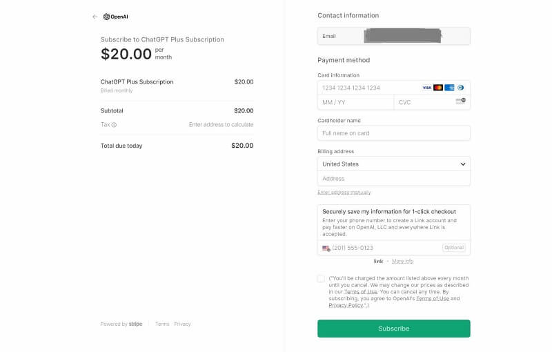Click the OpenAI logo
The width and height of the screenshot is (552, 352).
pyautogui.click(x=116, y=17)
